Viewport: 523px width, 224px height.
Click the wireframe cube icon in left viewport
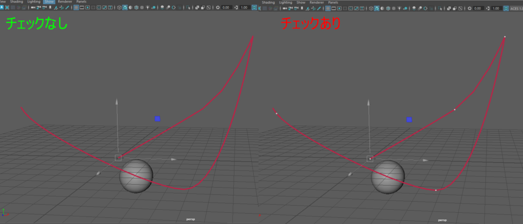coord(120,8)
